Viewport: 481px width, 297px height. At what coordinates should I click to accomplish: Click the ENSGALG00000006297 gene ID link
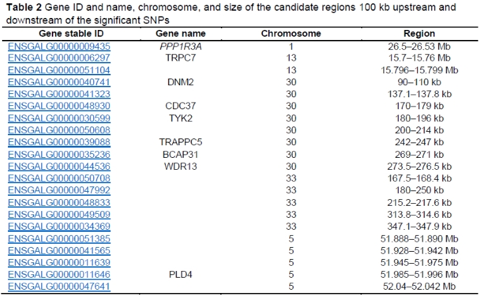pyautogui.click(x=59, y=58)
